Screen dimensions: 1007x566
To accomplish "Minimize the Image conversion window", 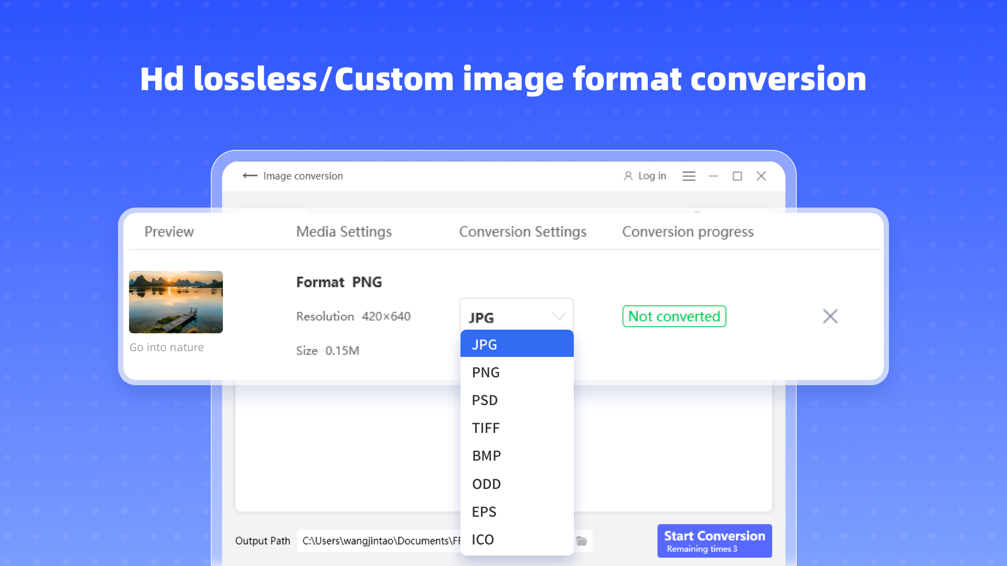I will click(713, 176).
